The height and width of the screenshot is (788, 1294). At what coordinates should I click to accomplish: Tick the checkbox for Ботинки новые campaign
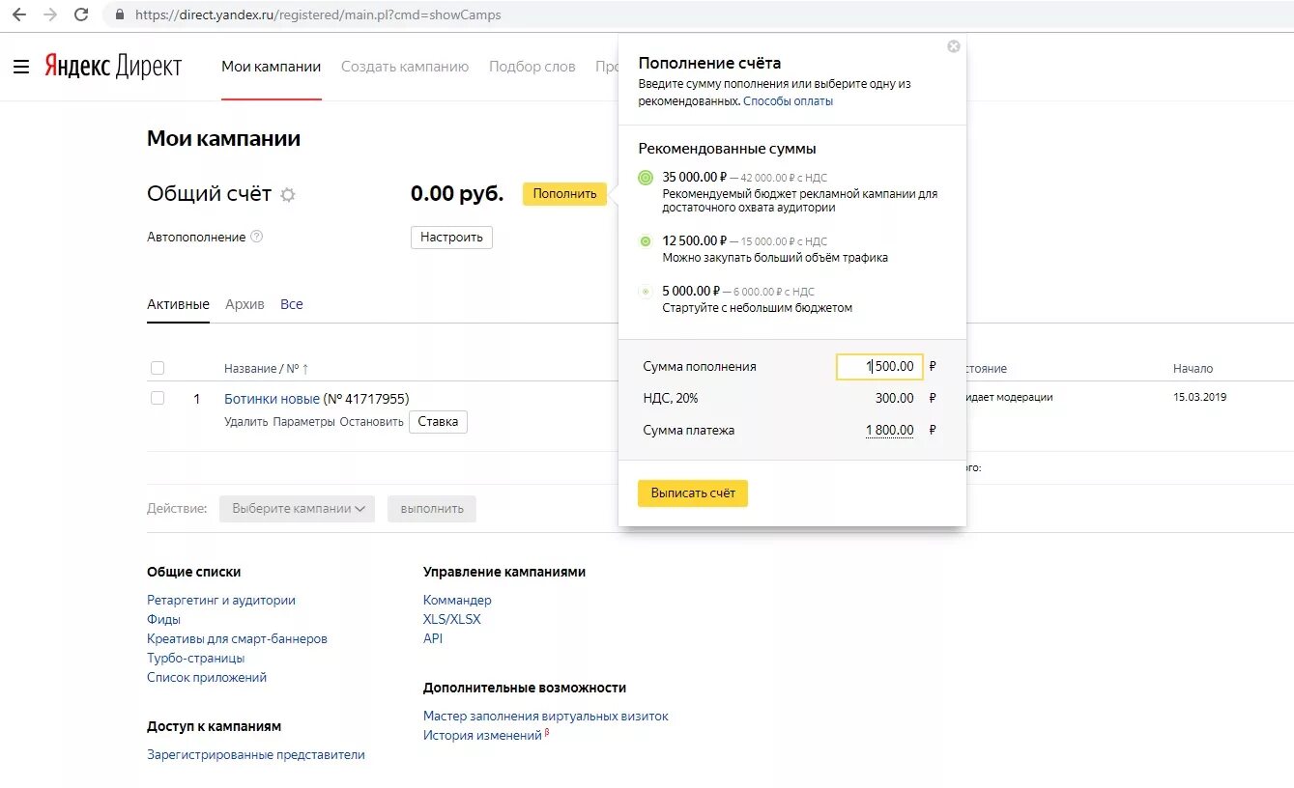(158, 398)
